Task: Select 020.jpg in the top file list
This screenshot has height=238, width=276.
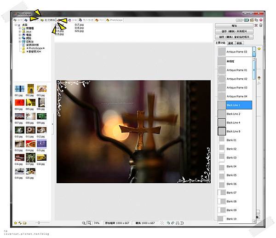Action: coord(79,31)
